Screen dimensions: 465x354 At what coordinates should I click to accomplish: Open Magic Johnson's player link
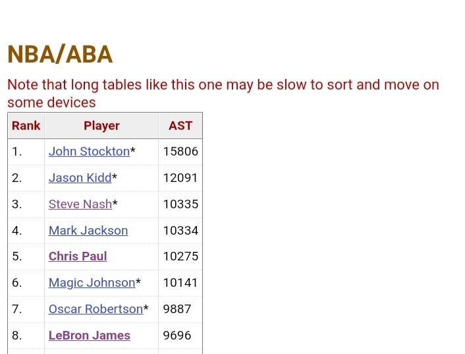click(x=92, y=282)
